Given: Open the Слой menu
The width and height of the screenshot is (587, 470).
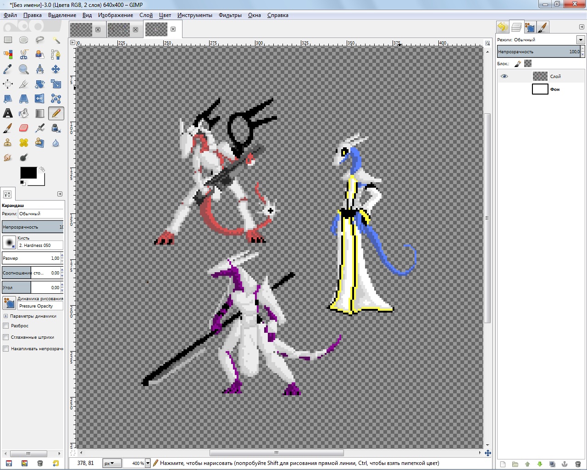Looking at the screenshot, I should click(x=146, y=15).
